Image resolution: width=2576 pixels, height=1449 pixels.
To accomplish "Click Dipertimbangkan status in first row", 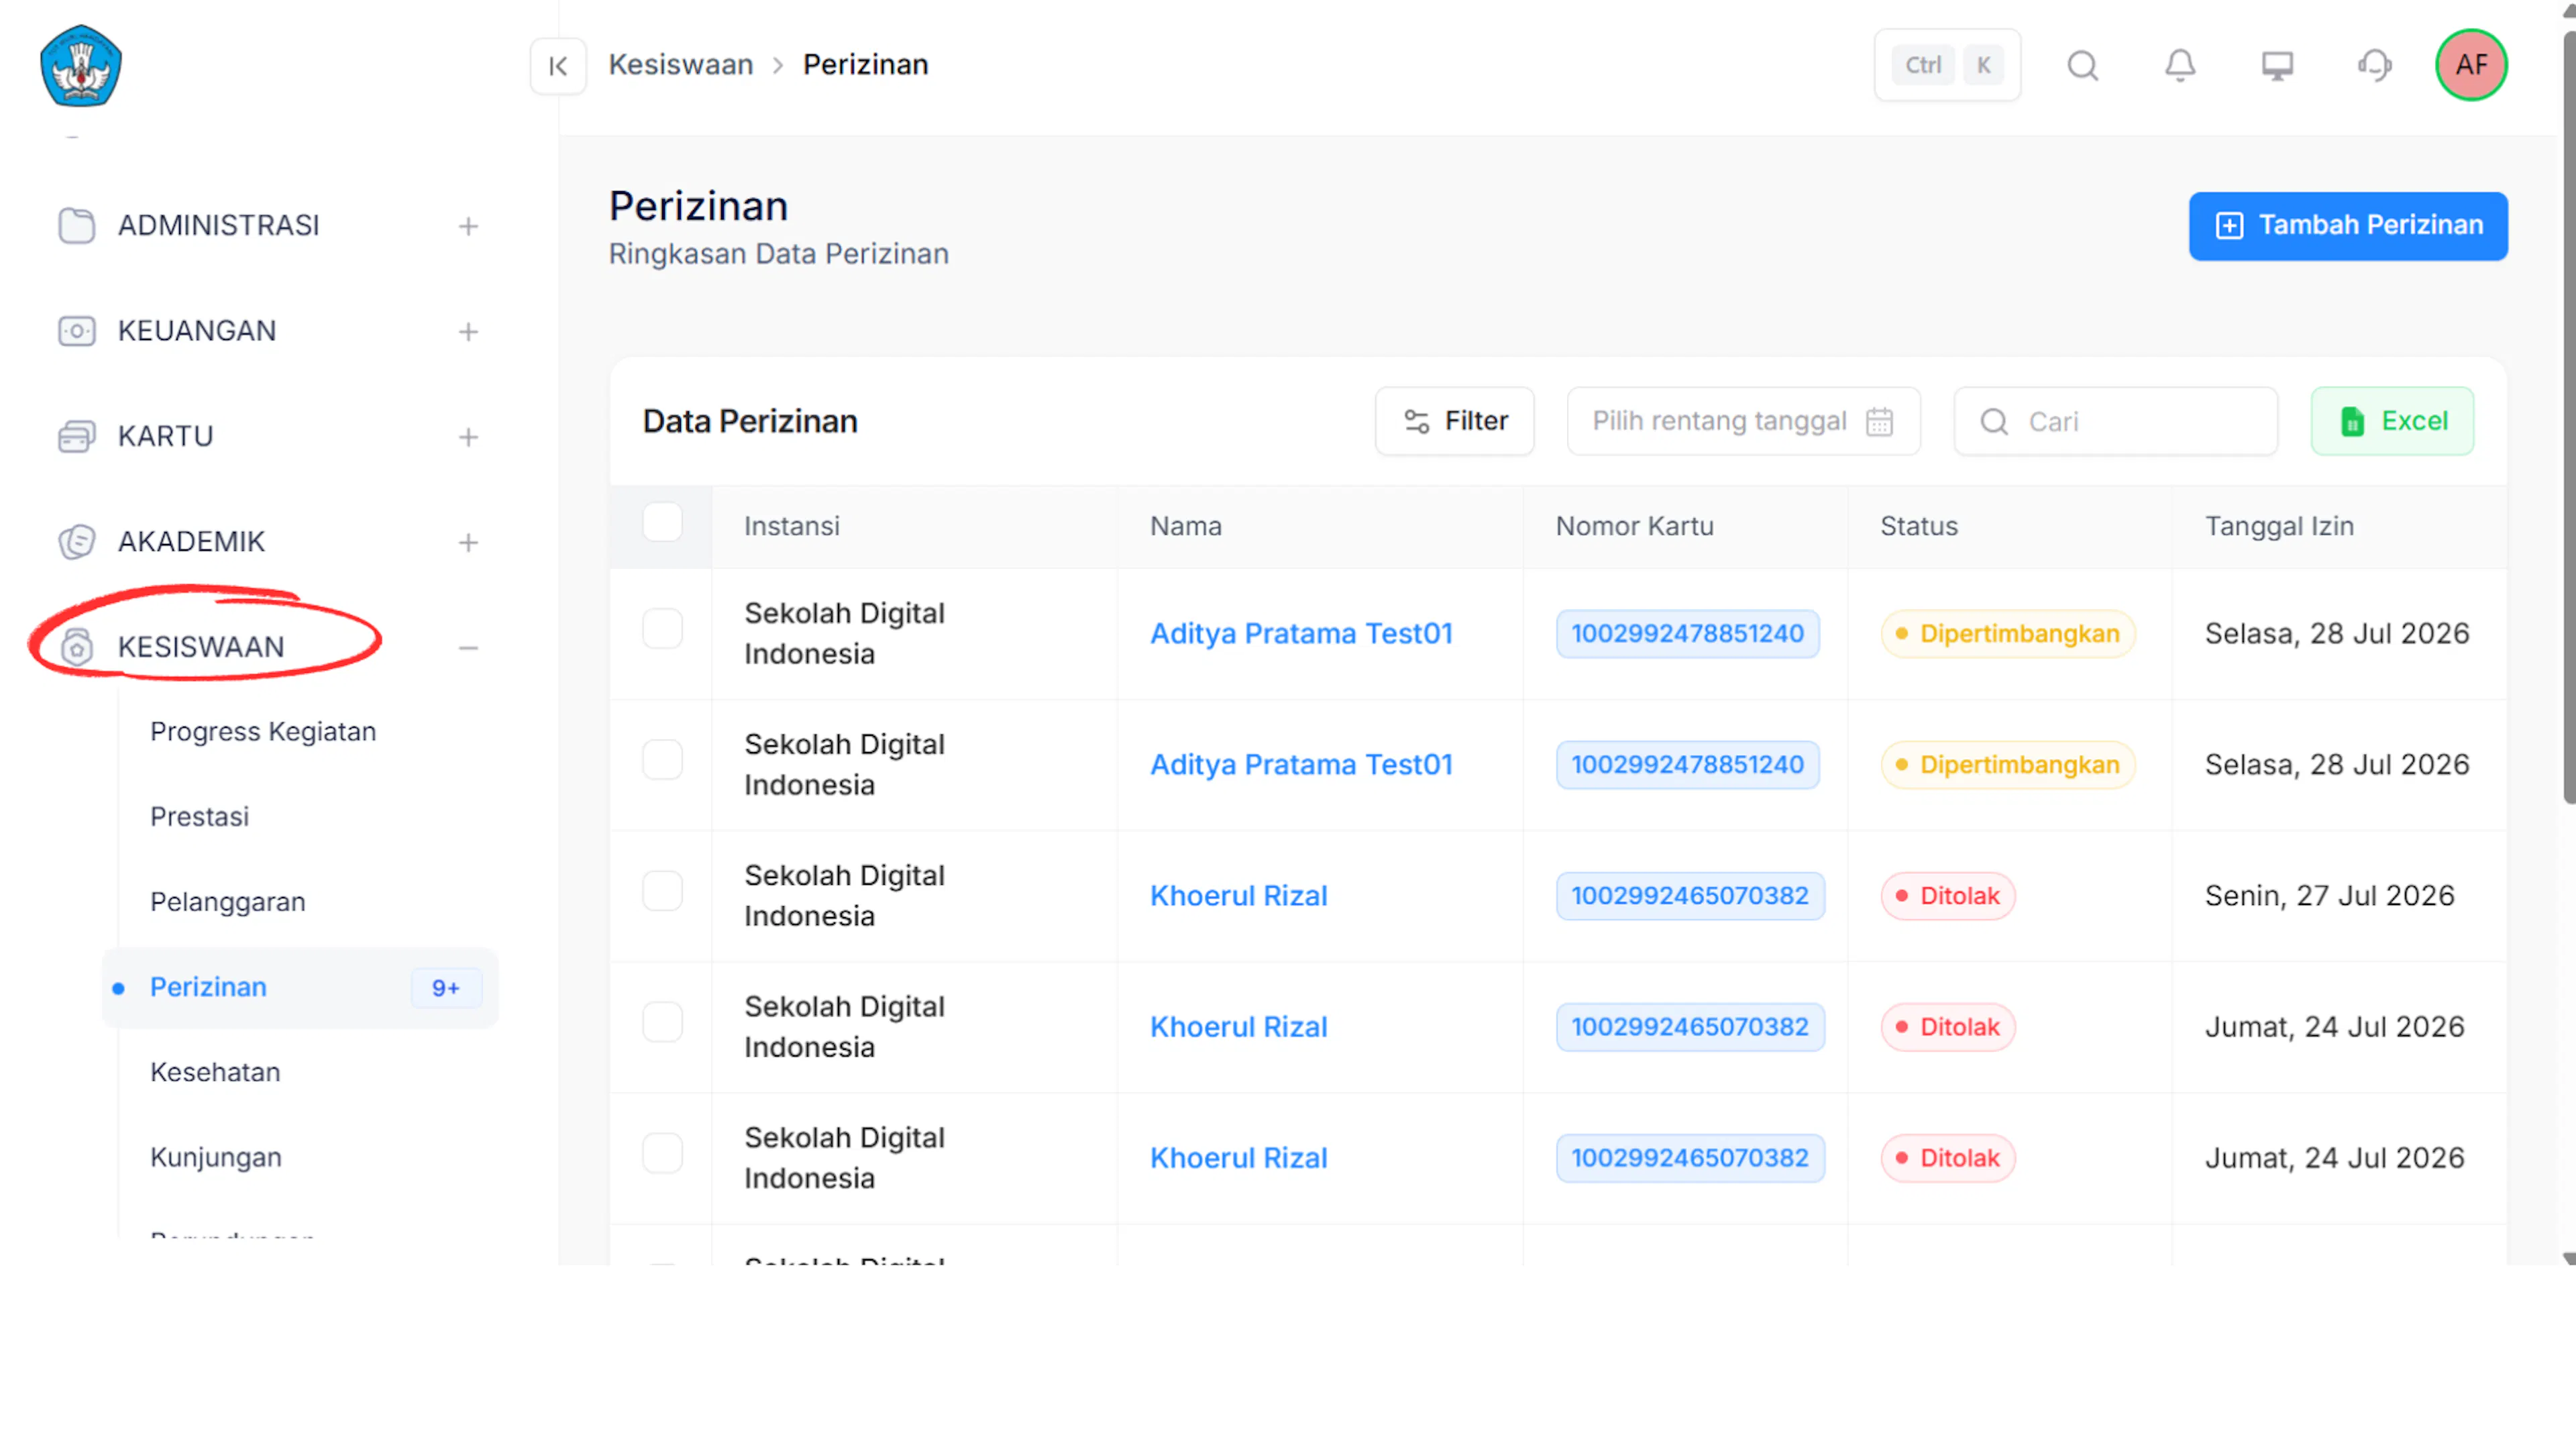I will [x=2008, y=634].
